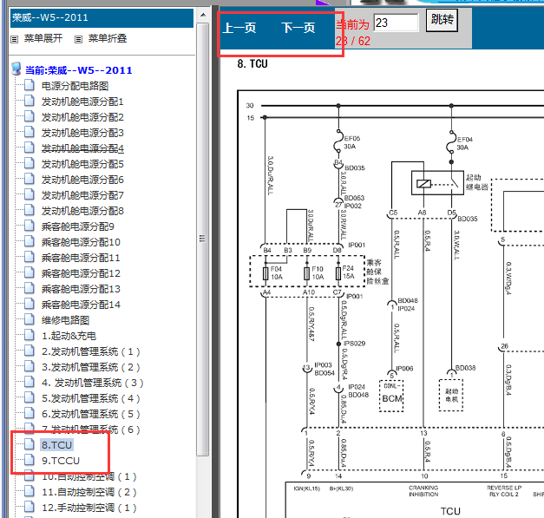
Task: Open 6.发动机管理系统 (5)
Action: (x=91, y=414)
